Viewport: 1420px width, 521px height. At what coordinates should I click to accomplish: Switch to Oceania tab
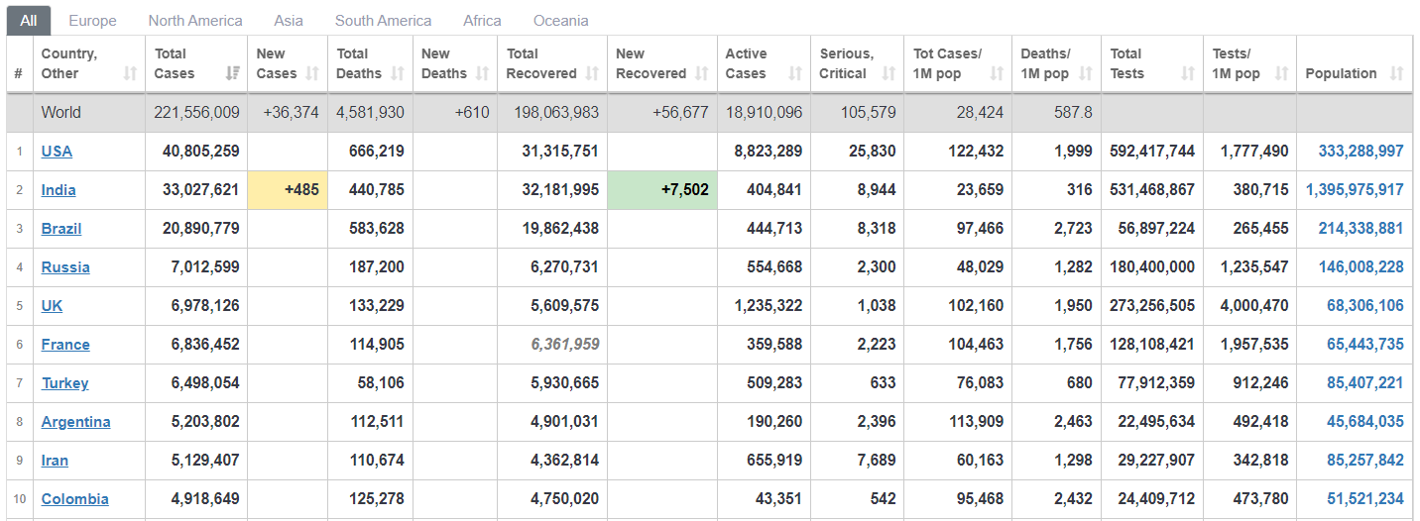click(560, 20)
